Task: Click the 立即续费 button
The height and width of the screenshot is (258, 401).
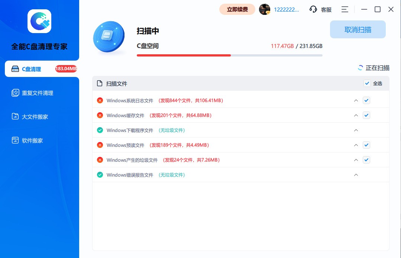Action: [x=237, y=9]
